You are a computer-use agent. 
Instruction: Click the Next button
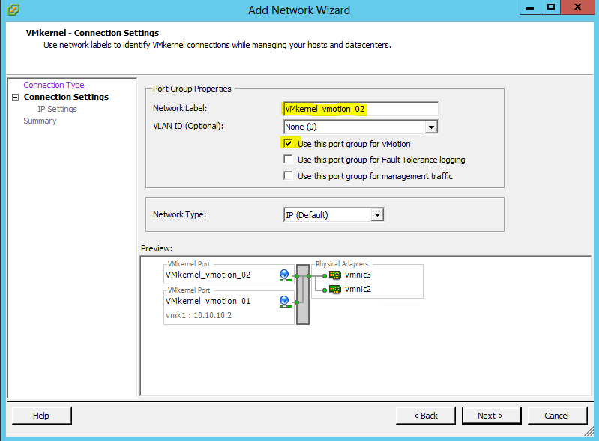pos(491,415)
